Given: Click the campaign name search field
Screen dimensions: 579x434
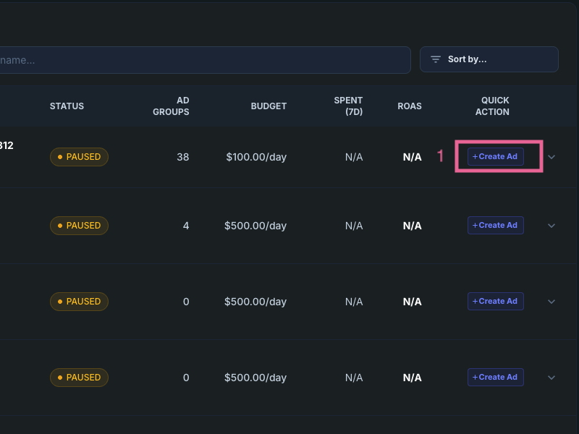Looking at the screenshot, I should [203, 60].
